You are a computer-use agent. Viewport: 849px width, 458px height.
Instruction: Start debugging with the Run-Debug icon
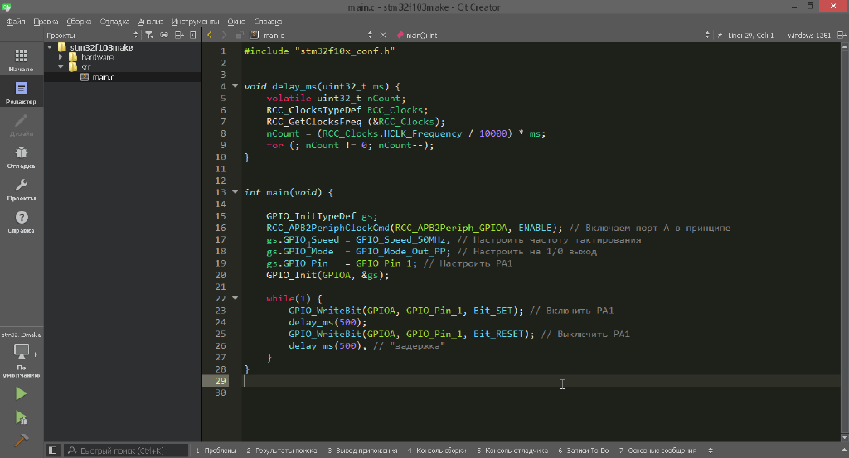point(22,418)
